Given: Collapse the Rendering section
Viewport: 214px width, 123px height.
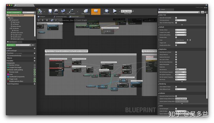Looking at the screenshot, I should point(159,84).
